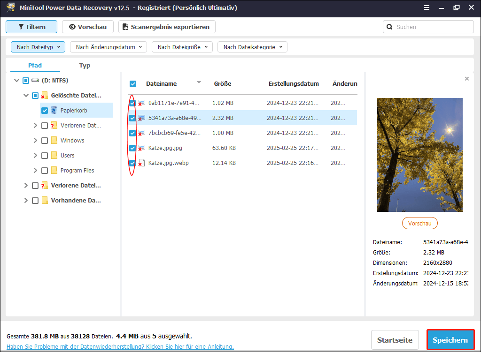Click the image icon of Katze.jpg.jpg
481x352 pixels.
click(x=141, y=148)
